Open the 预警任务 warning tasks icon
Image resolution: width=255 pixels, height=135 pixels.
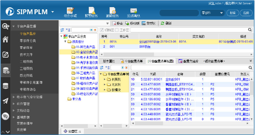[92, 12]
